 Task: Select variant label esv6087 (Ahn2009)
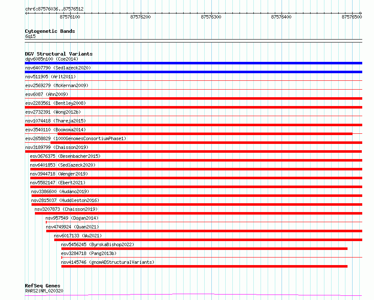(x=47, y=94)
